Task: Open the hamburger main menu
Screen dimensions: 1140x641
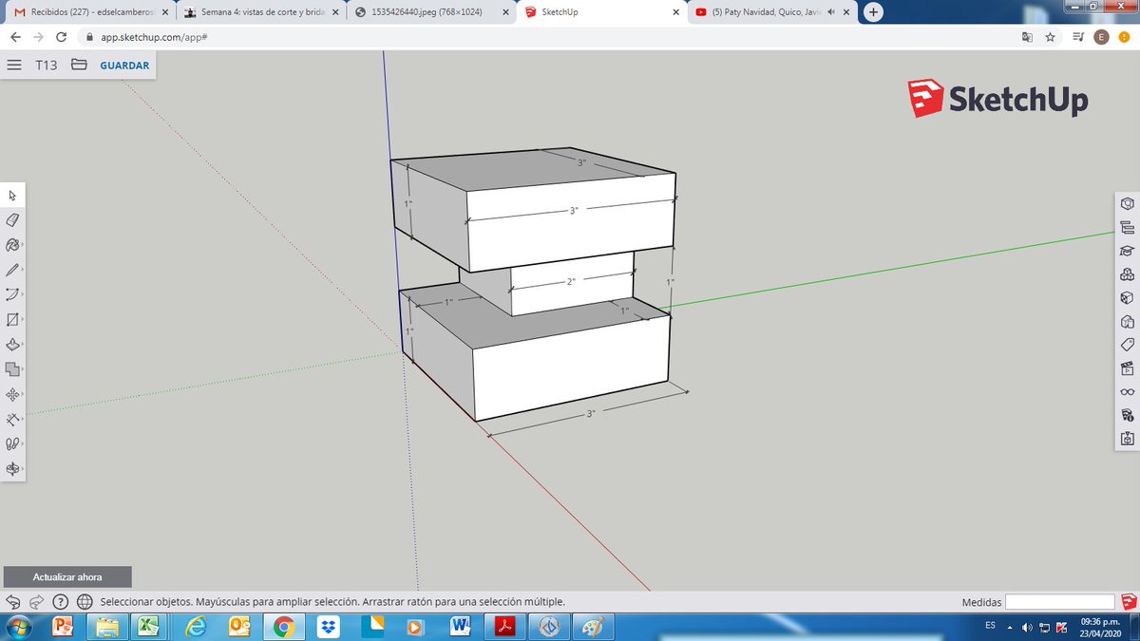Action: [x=14, y=66]
